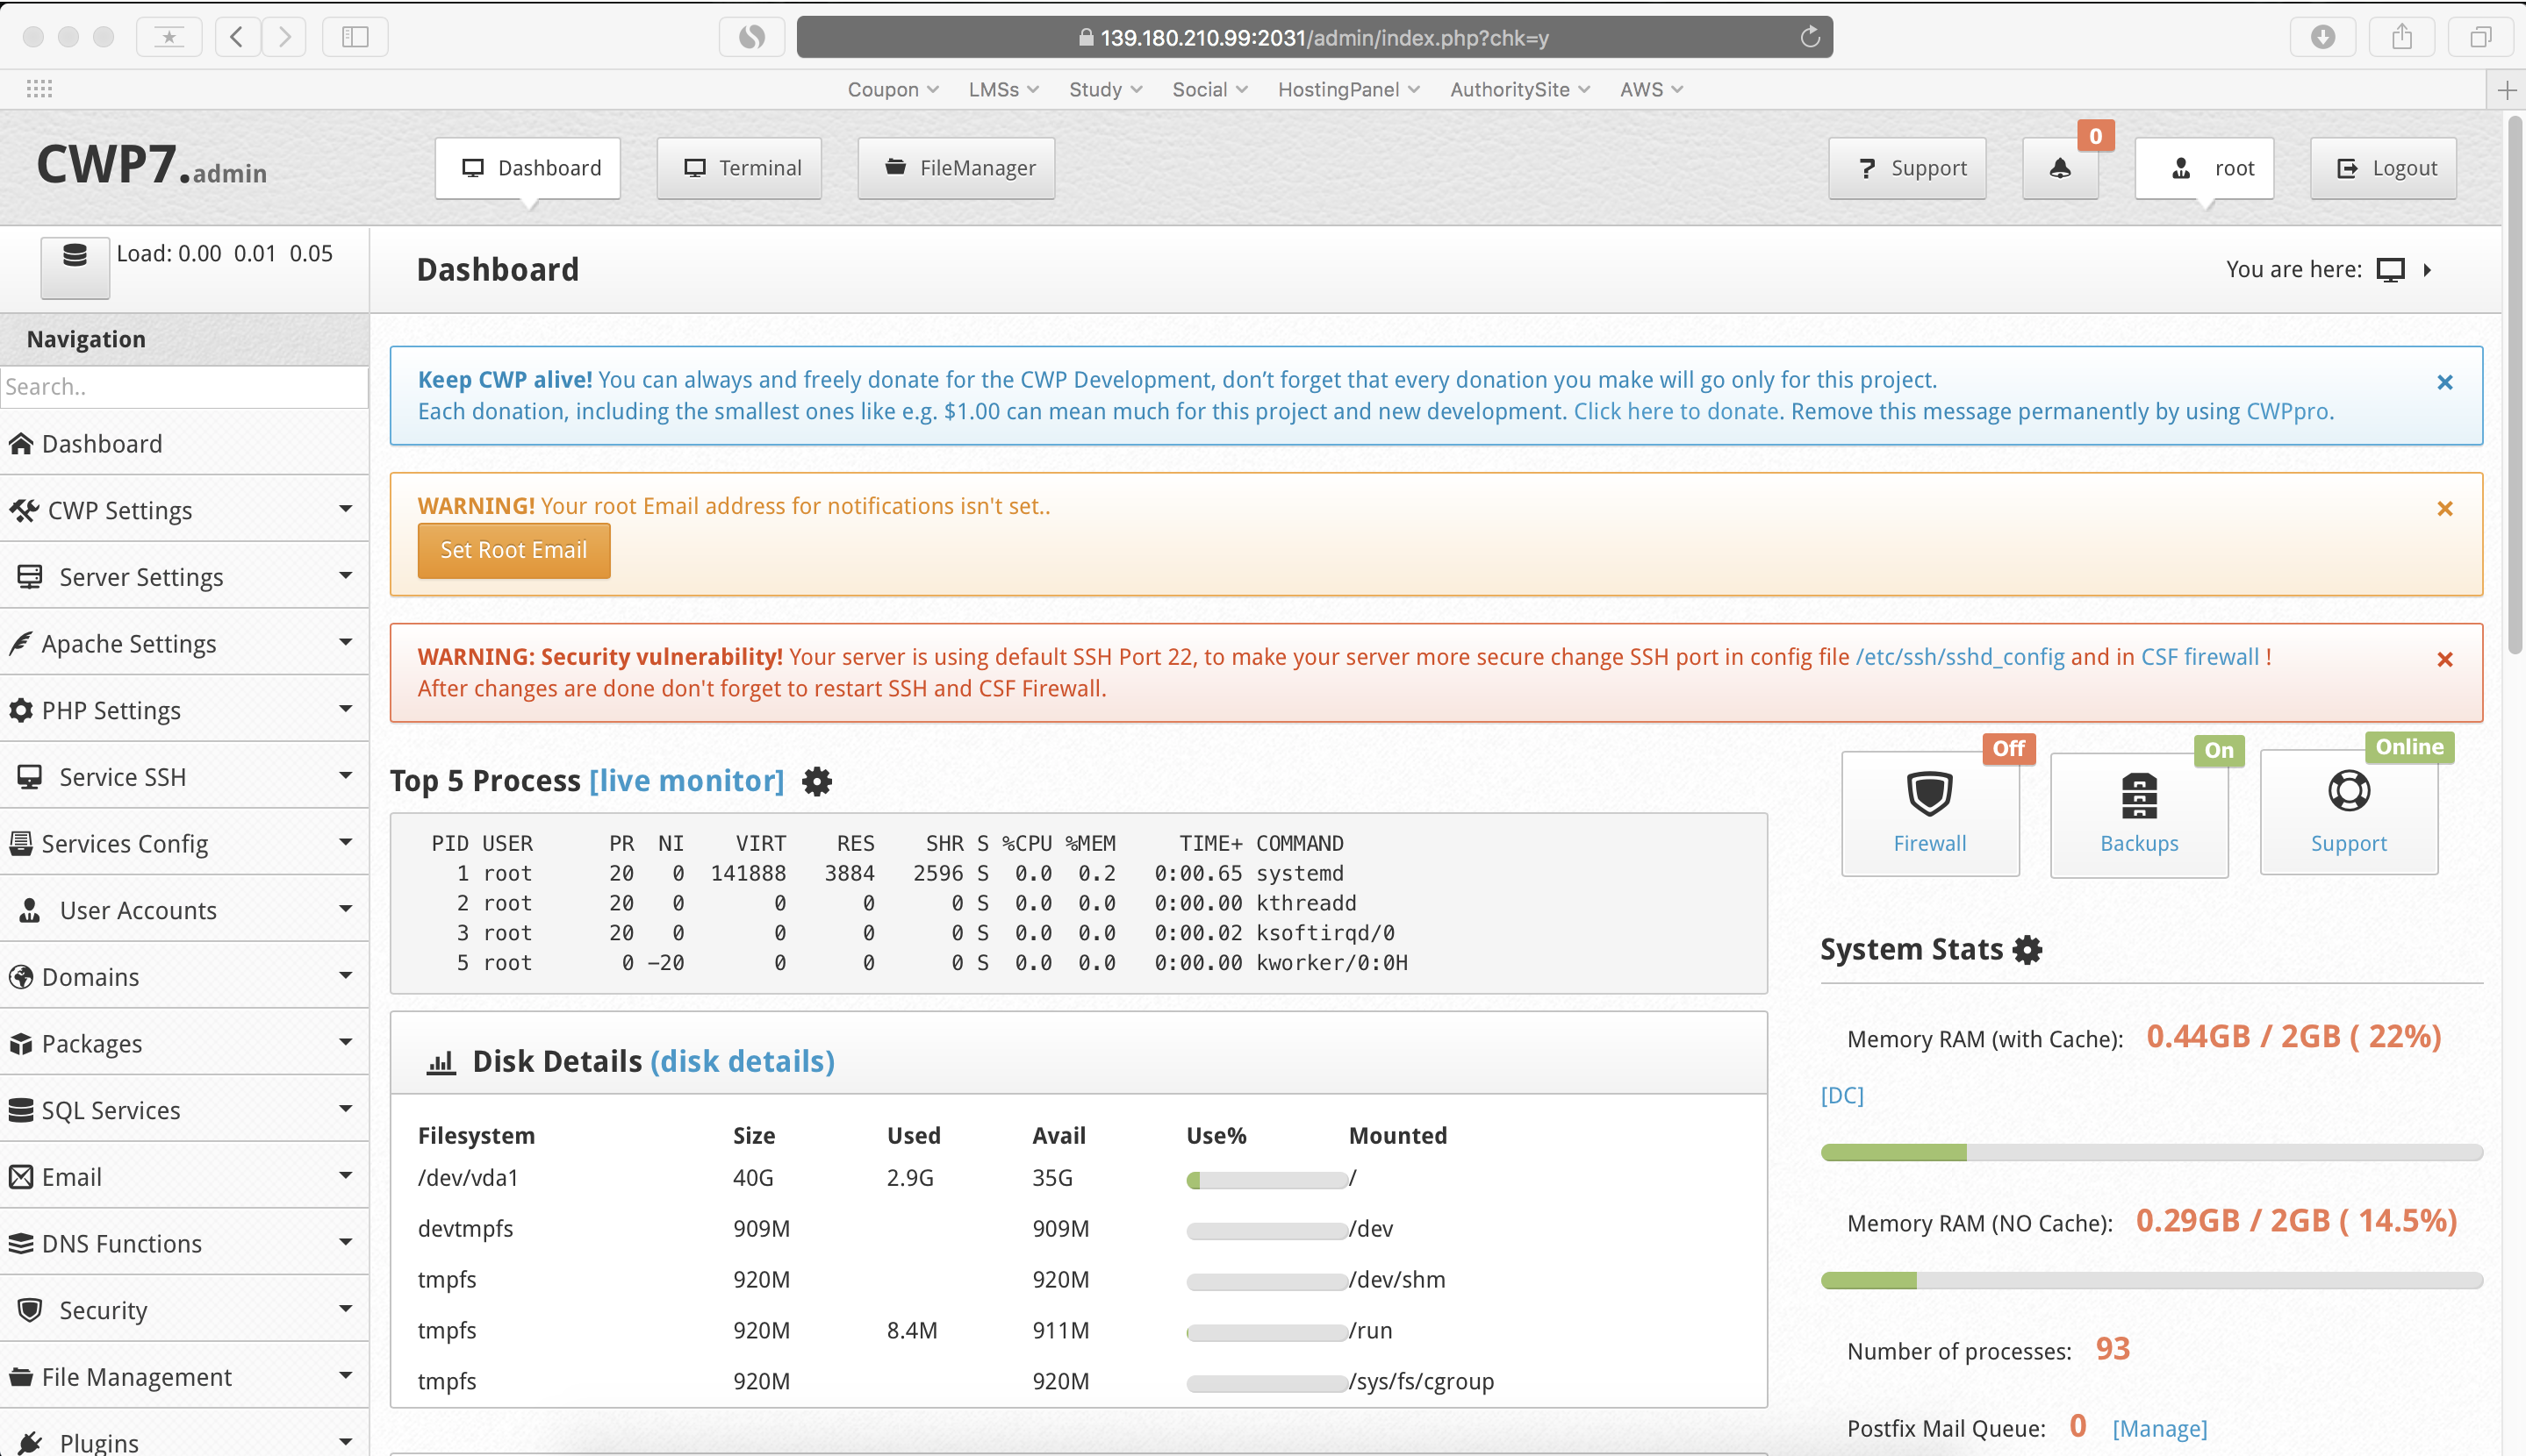
Task: Expand Server Settings menu
Action: coord(184,577)
